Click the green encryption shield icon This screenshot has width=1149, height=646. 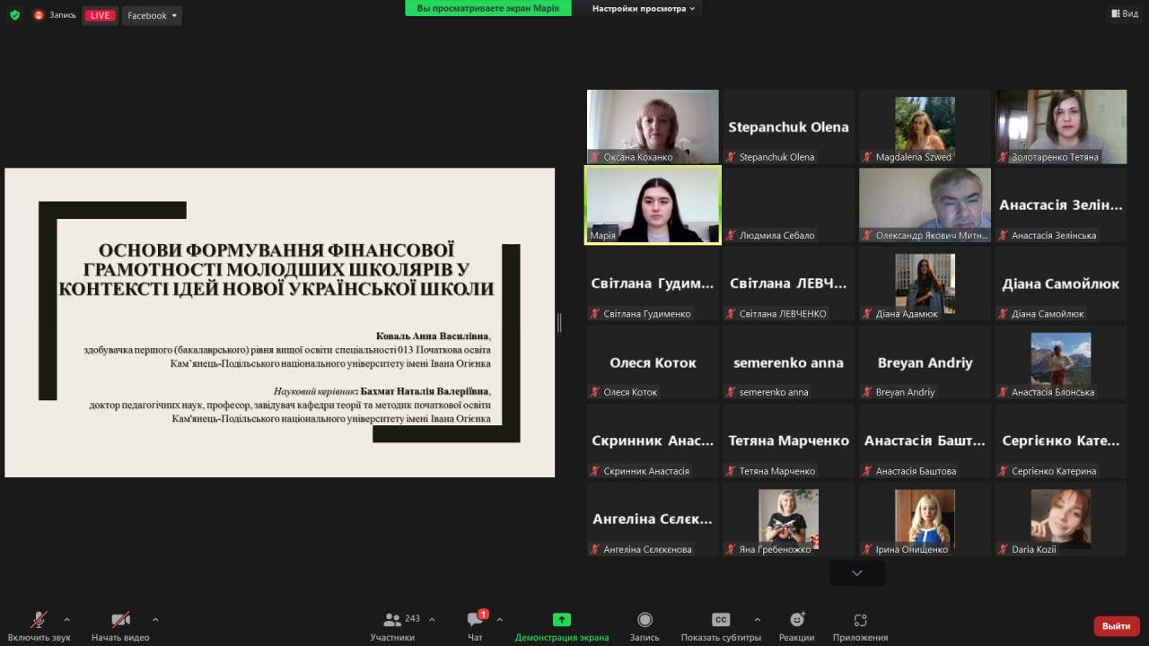(14, 15)
